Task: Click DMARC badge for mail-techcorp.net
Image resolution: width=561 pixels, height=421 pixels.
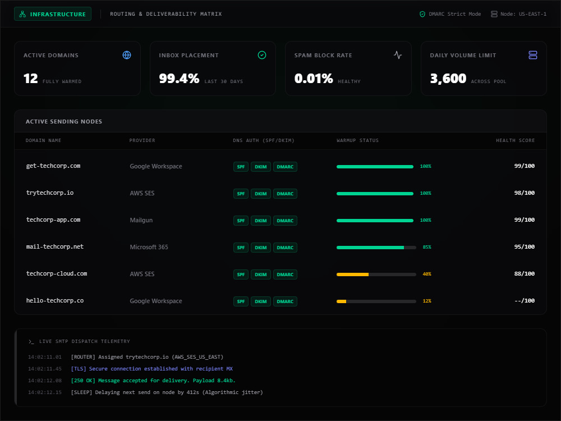Action: coord(285,248)
